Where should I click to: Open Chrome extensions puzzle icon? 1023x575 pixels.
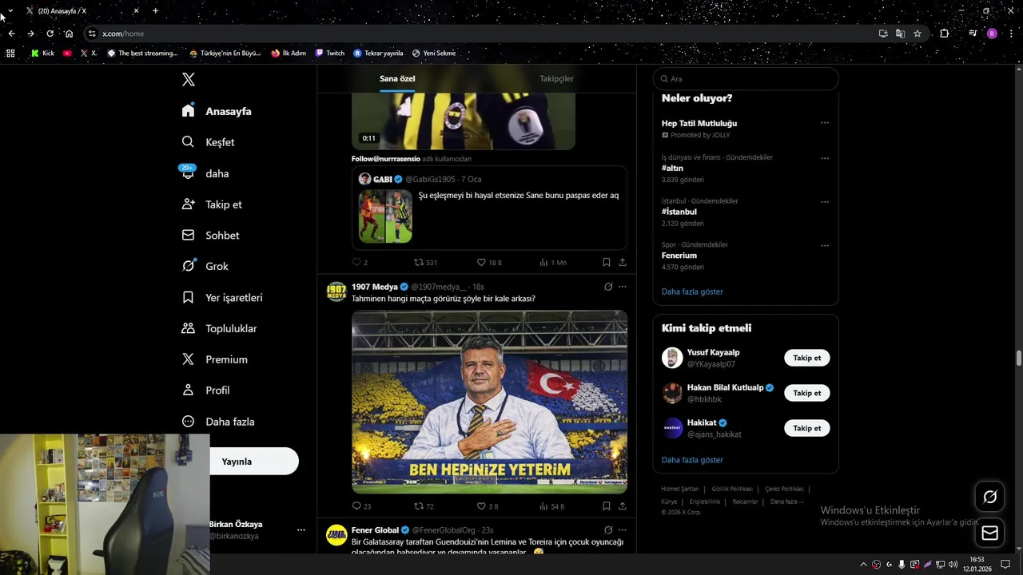point(945,34)
